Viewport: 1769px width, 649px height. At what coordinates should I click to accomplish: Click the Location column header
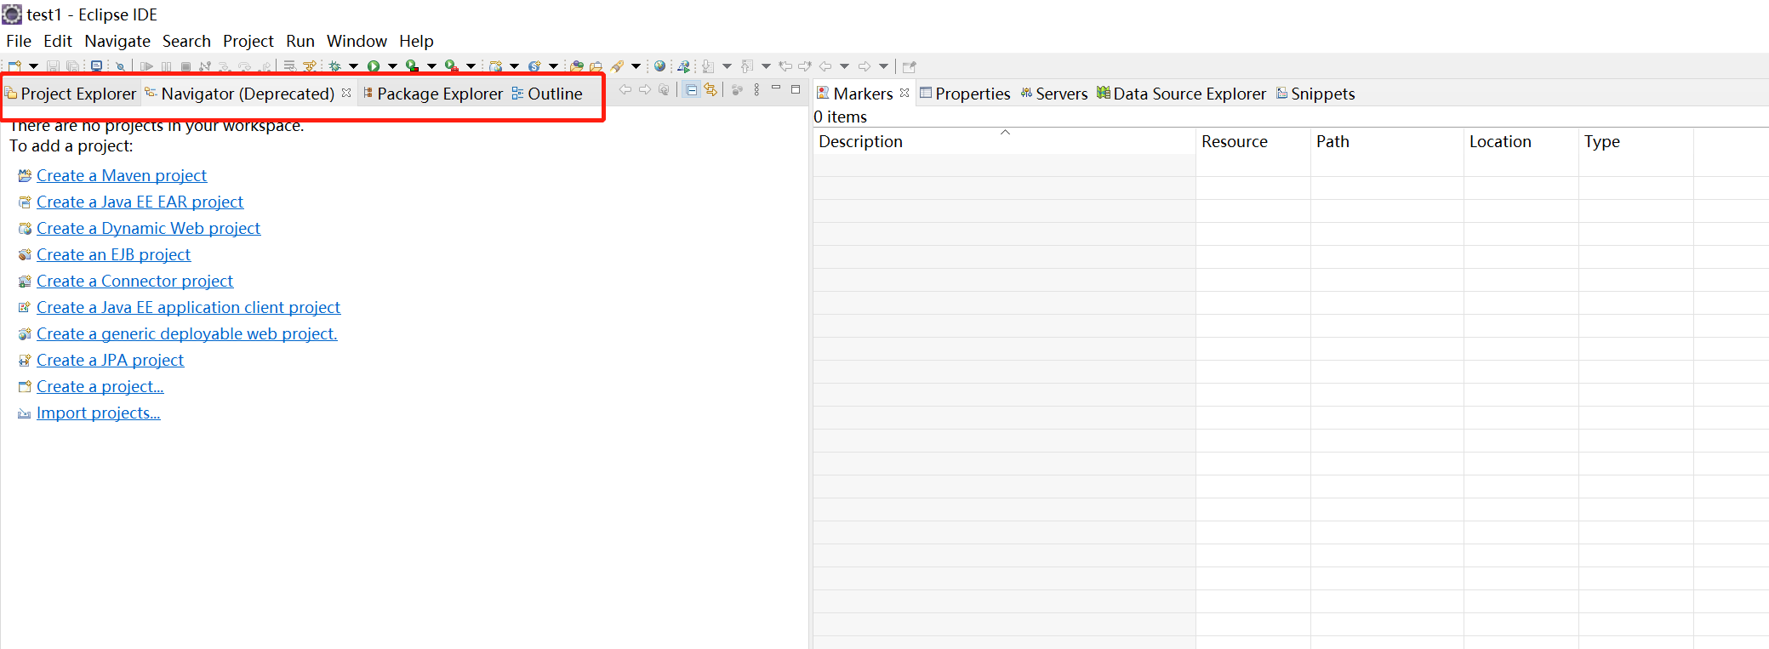tap(1521, 141)
